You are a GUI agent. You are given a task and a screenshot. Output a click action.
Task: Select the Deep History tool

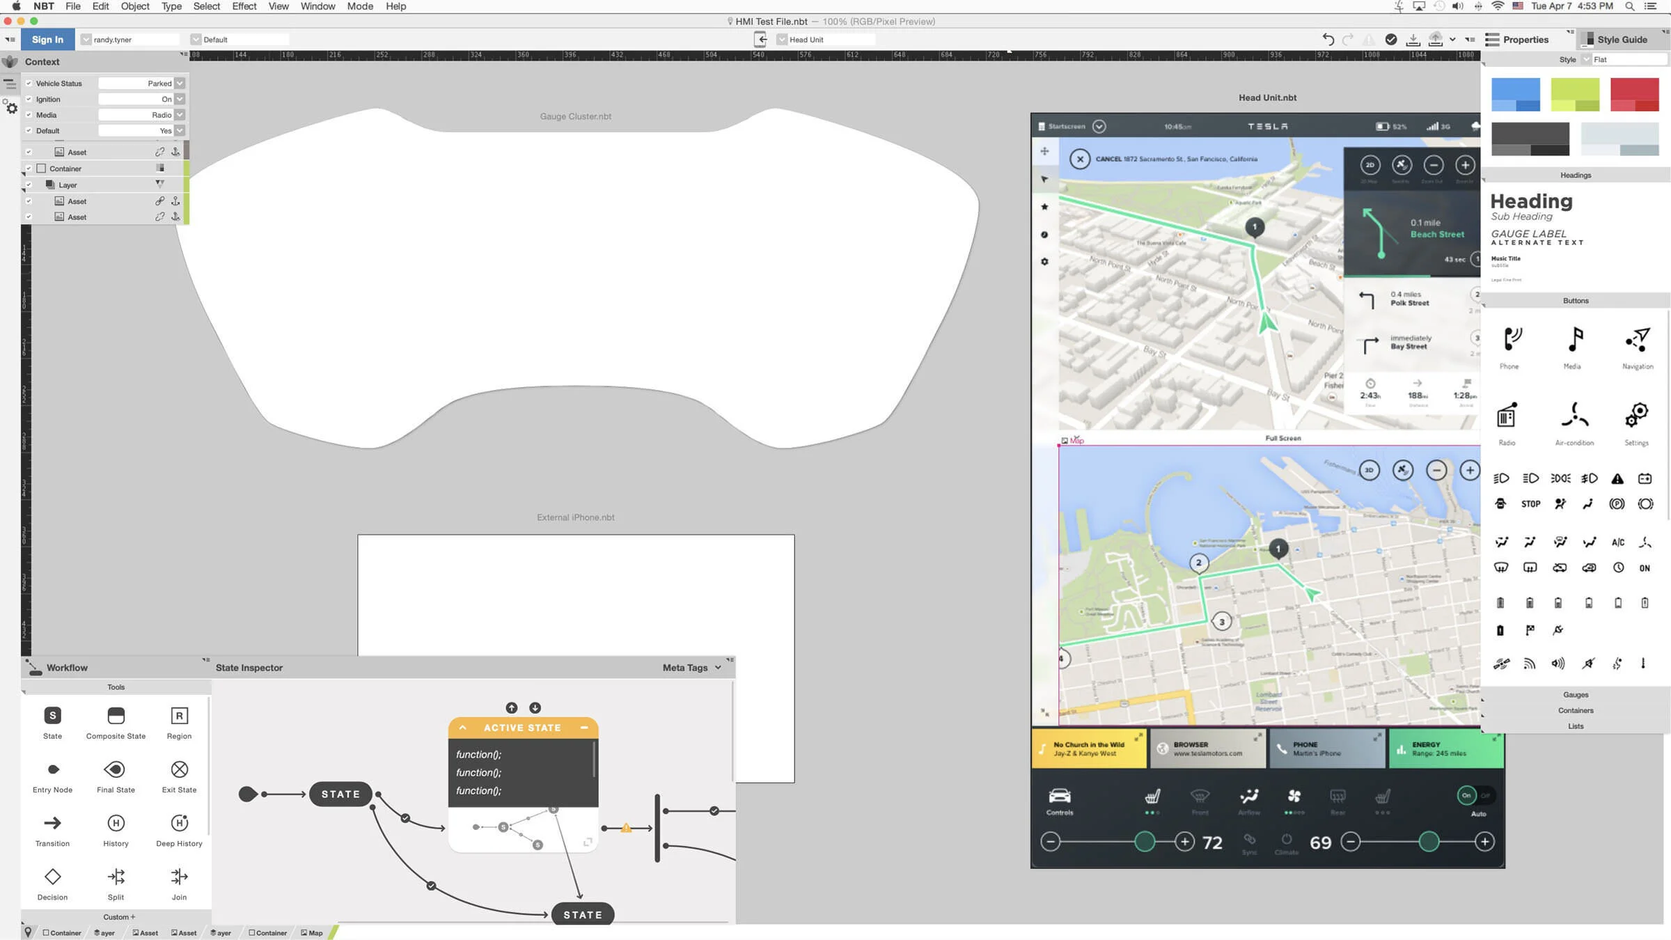(179, 823)
